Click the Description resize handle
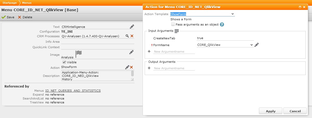The height and width of the screenshot is (118, 312). click(x=132, y=79)
